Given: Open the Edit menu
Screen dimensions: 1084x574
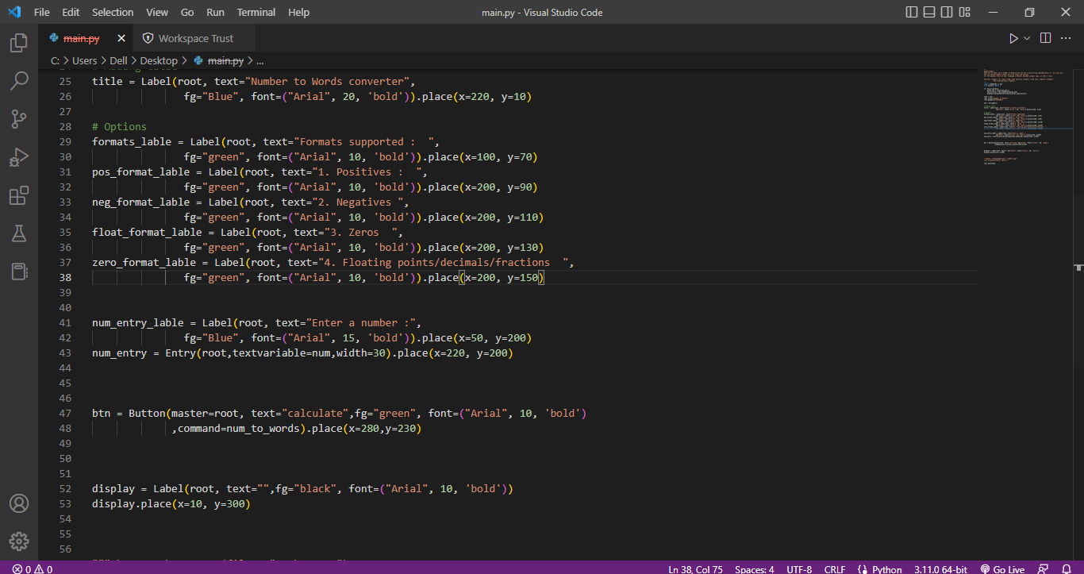Looking at the screenshot, I should (x=71, y=12).
